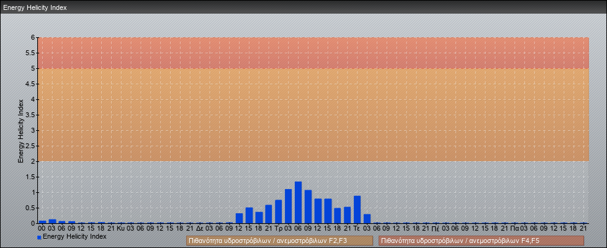Select the F2,F3 waterspout probability legend box

(279, 241)
